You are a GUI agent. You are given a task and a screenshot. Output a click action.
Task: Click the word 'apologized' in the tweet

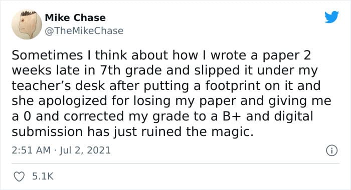point(73,101)
